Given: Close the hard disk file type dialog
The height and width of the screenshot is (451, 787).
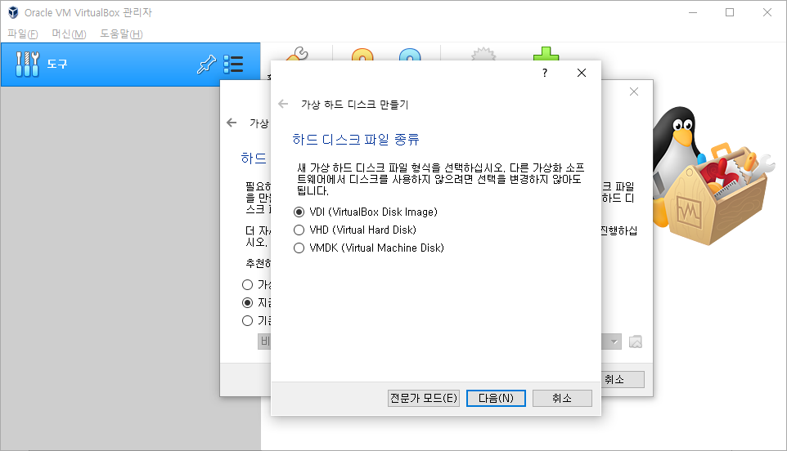Looking at the screenshot, I should 582,74.
